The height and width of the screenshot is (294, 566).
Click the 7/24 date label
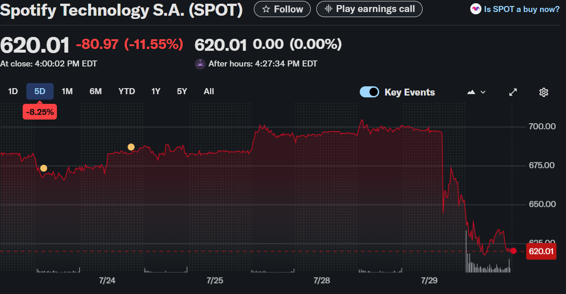click(107, 281)
